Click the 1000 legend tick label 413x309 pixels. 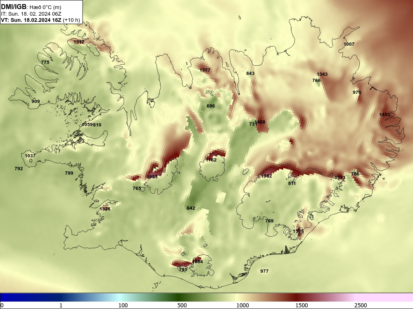(x=242, y=305)
